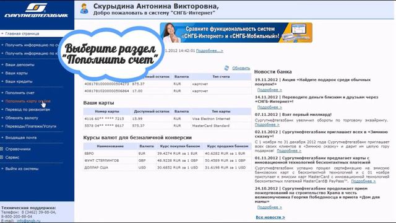
Task: Open Подробнее for Зимняя сказка news
Action: [x=289, y=151]
